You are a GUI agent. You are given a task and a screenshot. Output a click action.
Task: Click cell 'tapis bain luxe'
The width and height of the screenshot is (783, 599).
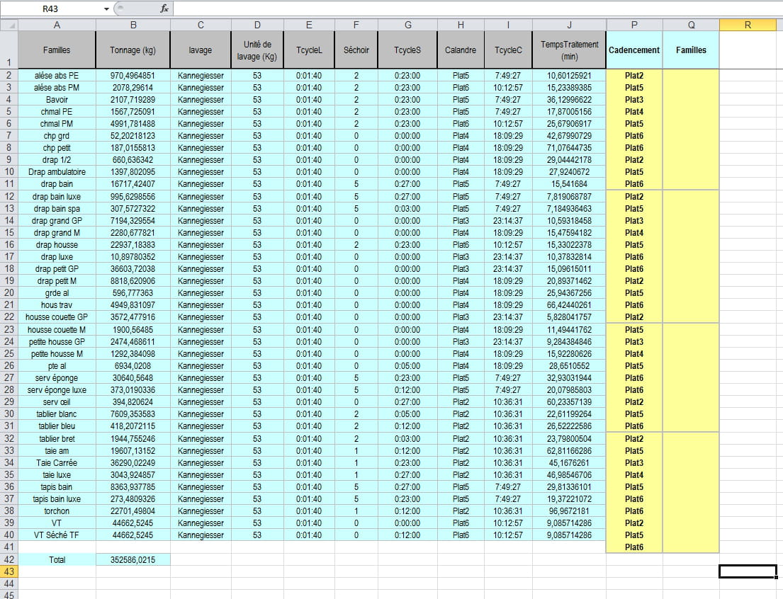point(57,498)
